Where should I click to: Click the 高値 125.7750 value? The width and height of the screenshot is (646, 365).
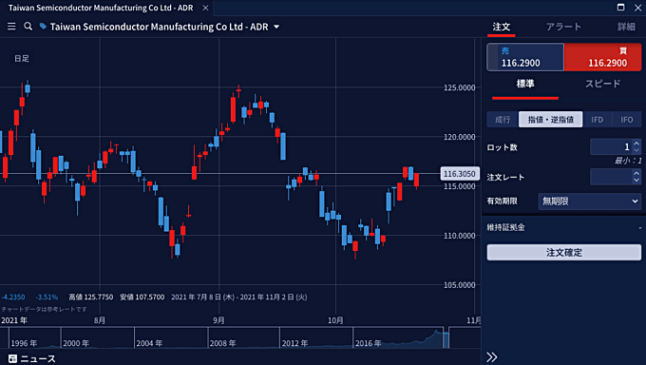(90, 297)
